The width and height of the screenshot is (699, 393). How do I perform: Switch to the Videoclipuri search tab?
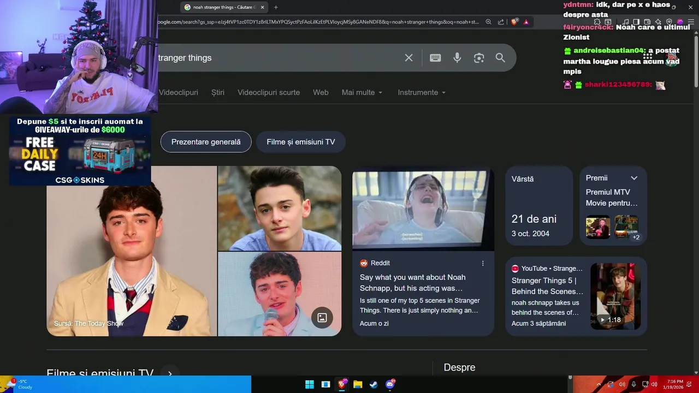[178, 92]
